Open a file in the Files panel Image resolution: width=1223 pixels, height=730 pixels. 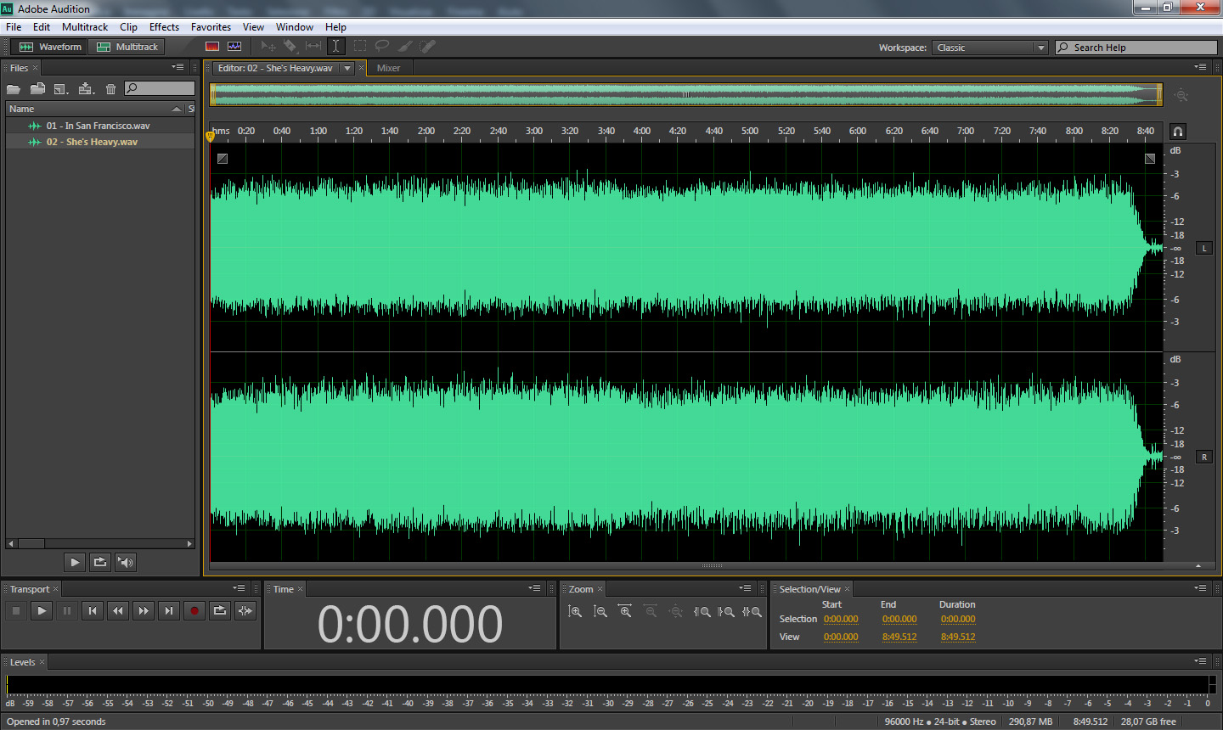tap(14, 88)
